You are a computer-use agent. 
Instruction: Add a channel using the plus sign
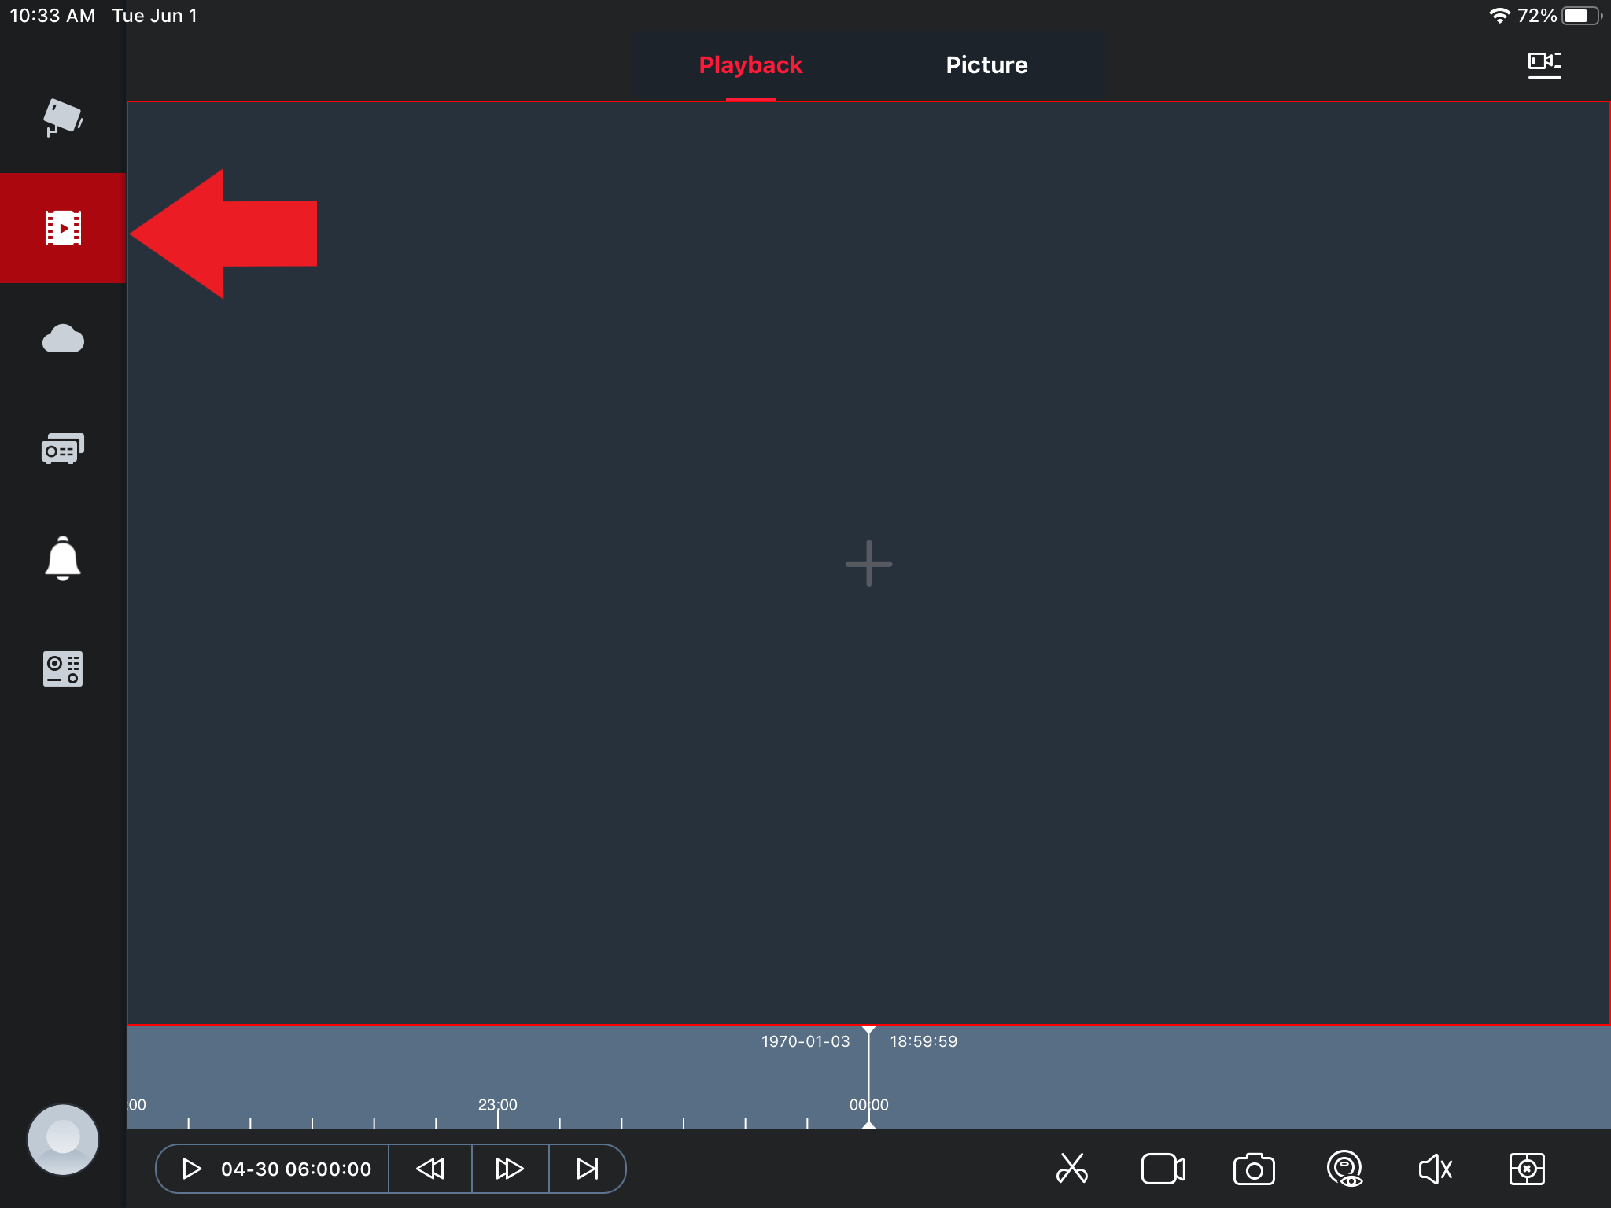pyautogui.click(x=868, y=563)
